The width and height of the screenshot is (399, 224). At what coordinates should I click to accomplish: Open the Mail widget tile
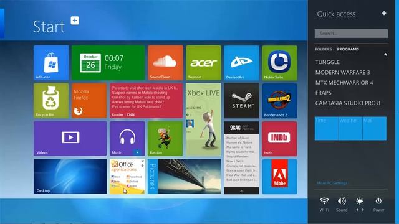coord(375,129)
